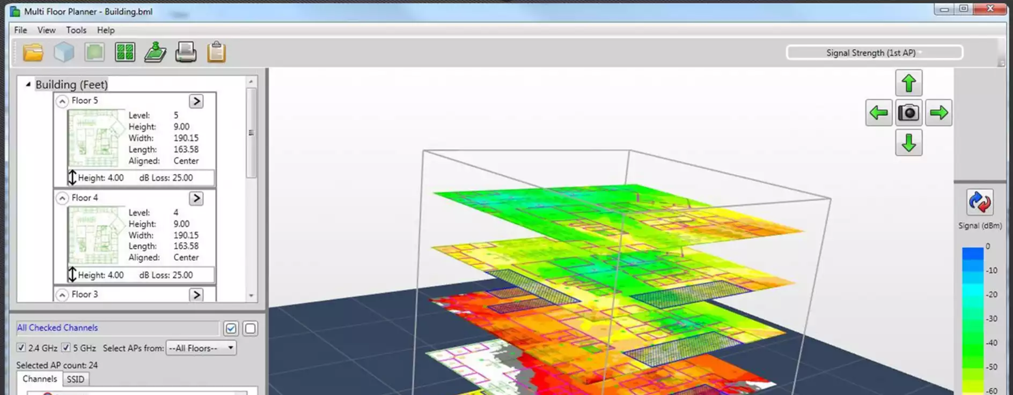Click the uncheck all channels button
1013x395 pixels.
[x=250, y=329]
